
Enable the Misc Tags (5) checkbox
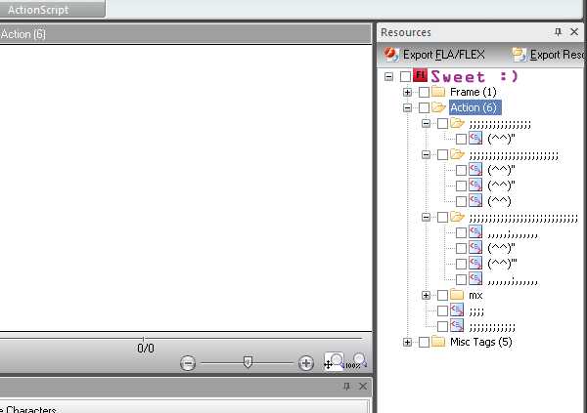coord(423,342)
